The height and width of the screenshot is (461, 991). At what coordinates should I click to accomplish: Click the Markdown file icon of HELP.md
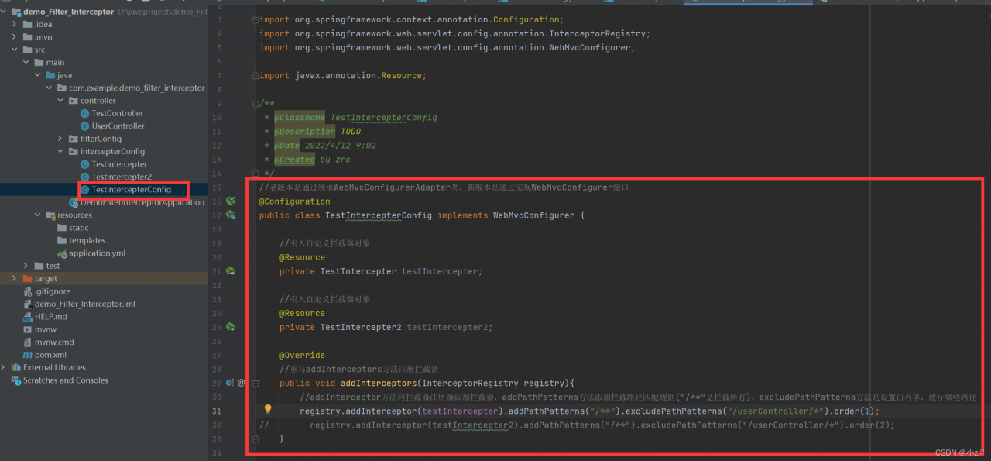click(x=28, y=317)
